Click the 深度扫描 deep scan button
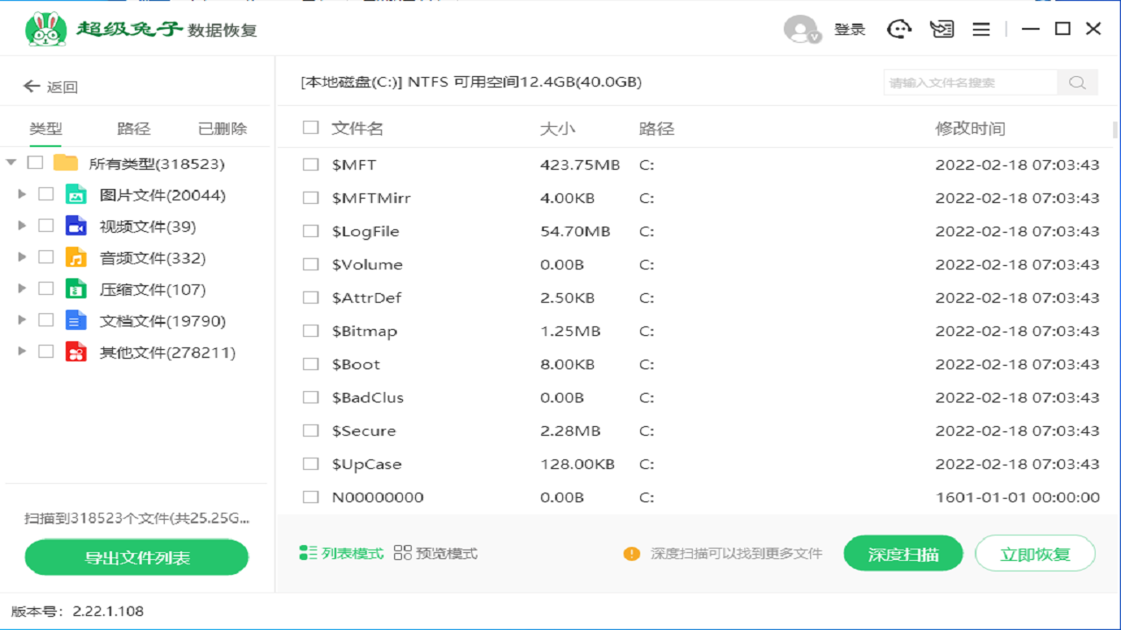 pyautogui.click(x=902, y=553)
